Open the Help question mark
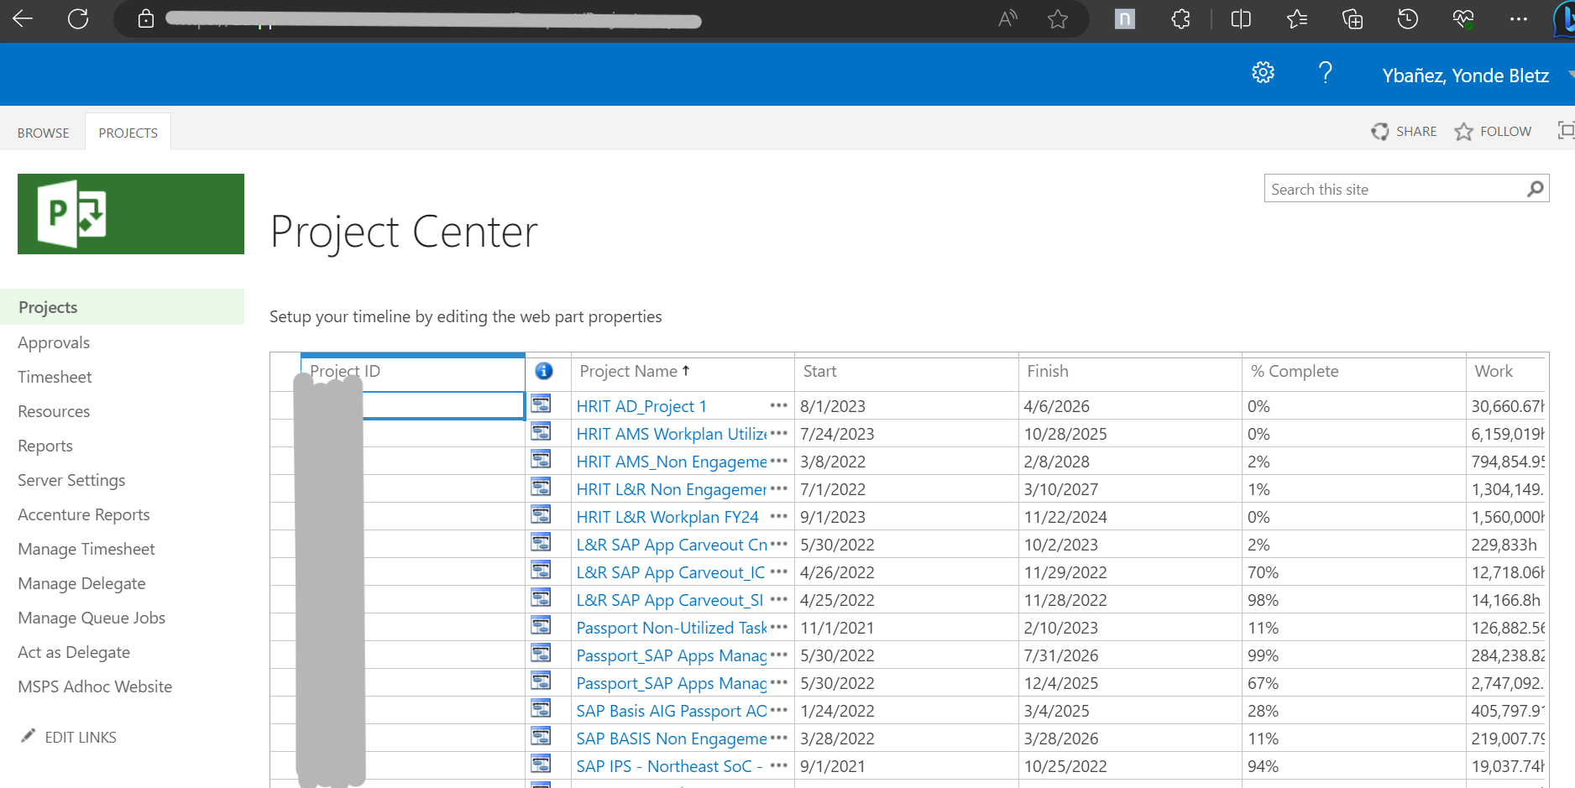 1326,73
